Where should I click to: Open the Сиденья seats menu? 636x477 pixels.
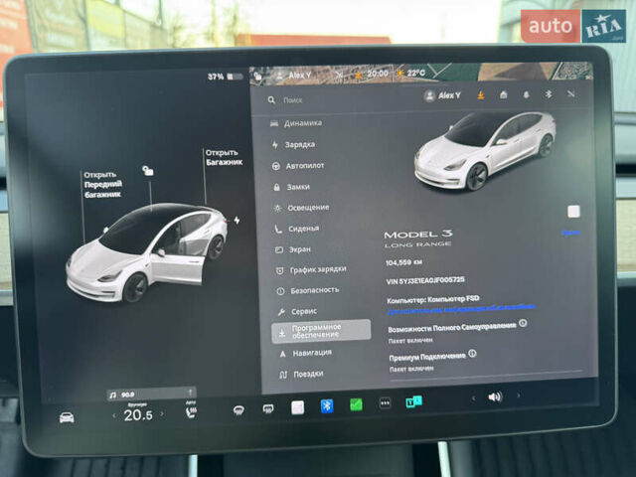[x=297, y=229]
